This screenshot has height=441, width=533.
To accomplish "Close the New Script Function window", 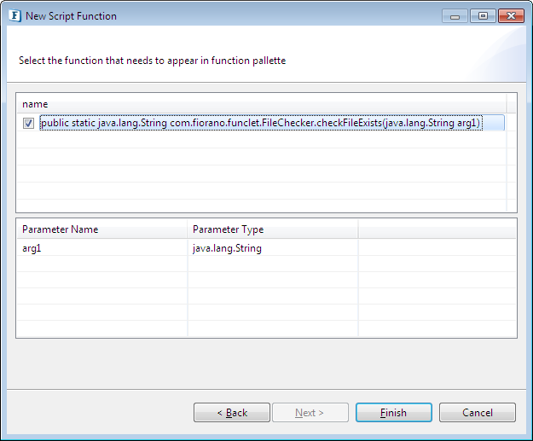I will tap(511, 16).
